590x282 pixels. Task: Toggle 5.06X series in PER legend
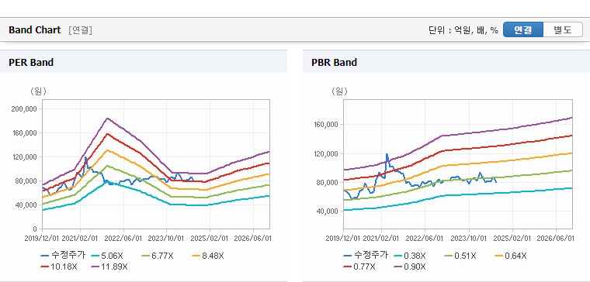[107, 256]
